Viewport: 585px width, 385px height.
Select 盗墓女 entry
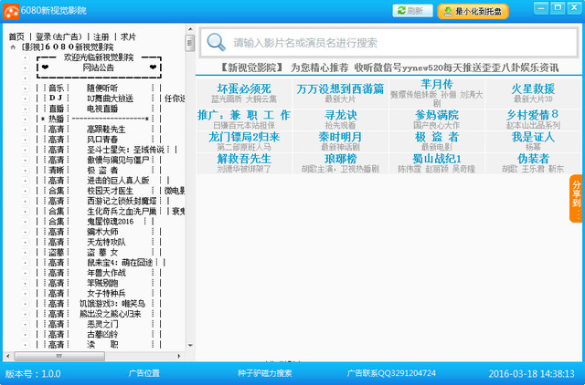tap(102, 253)
